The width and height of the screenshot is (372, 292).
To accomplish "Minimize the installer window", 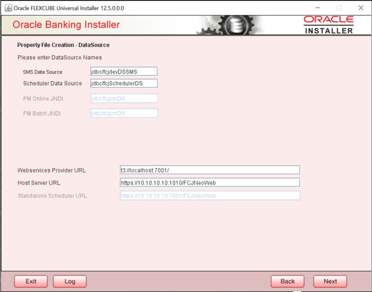I will tap(318, 8).
